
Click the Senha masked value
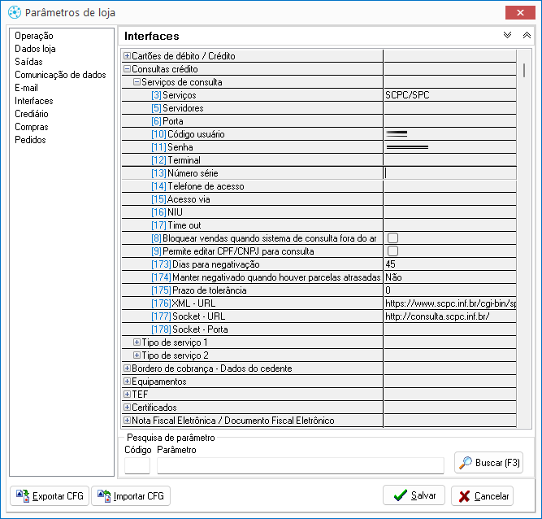coord(407,147)
